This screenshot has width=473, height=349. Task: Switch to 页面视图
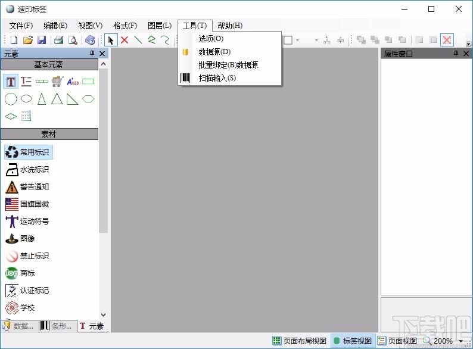[397, 341]
